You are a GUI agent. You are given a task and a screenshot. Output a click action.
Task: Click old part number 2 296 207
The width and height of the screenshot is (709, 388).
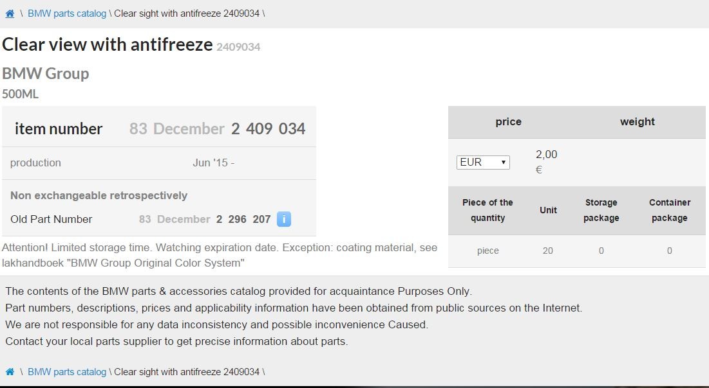coord(243,219)
